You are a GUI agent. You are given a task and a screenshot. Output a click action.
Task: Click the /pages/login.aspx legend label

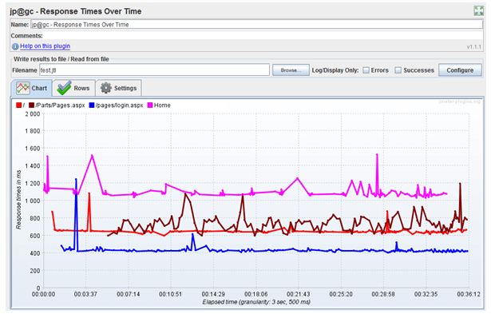click(119, 105)
